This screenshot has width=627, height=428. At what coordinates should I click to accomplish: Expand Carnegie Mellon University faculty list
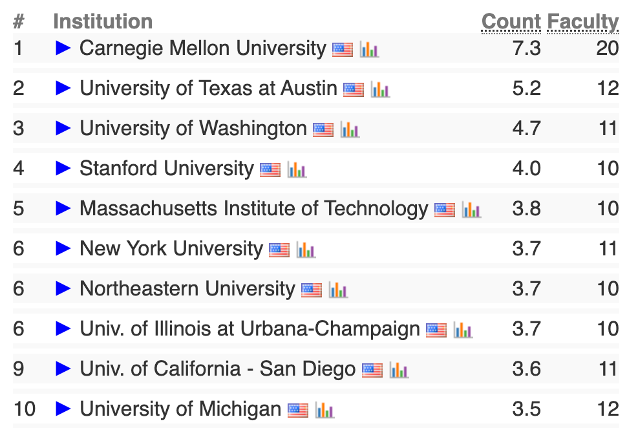tap(63, 48)
